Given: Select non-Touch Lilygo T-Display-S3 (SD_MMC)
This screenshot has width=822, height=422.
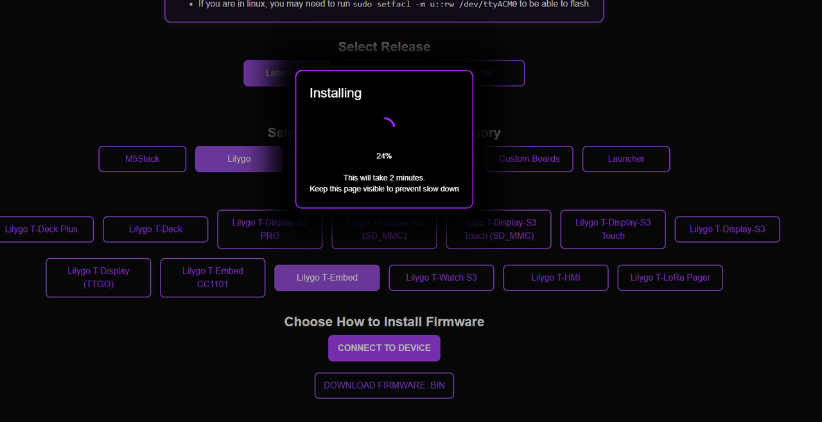Looking at the screenshot, I should tap(384, 229).
